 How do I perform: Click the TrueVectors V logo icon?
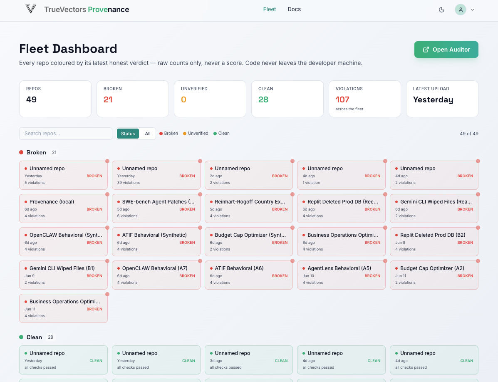pos(30,9)
